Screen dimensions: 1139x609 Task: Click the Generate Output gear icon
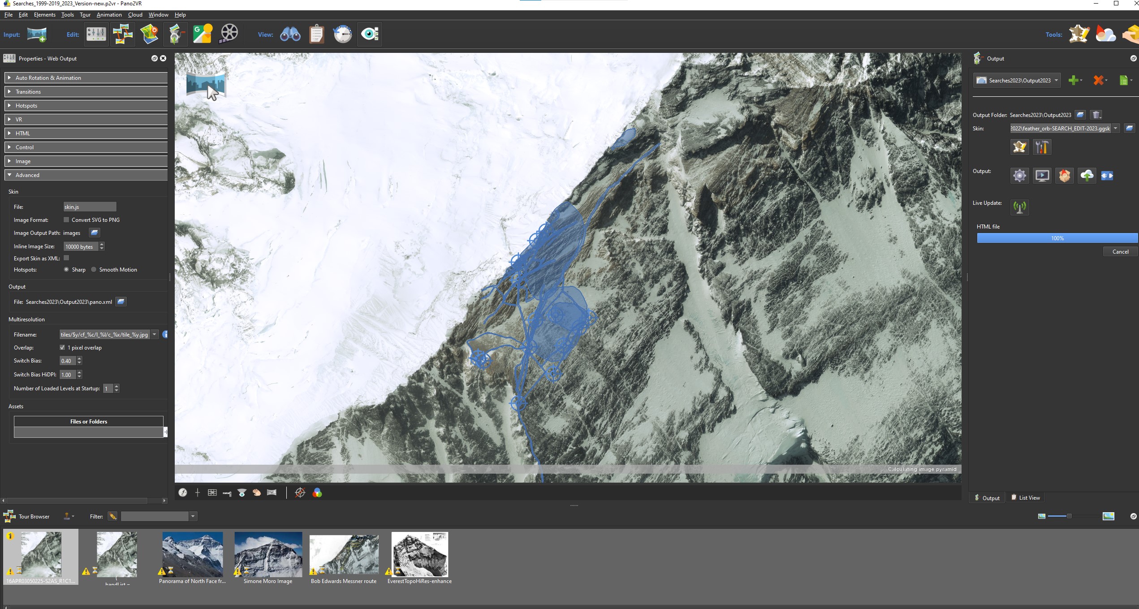tap(1020, 175)
